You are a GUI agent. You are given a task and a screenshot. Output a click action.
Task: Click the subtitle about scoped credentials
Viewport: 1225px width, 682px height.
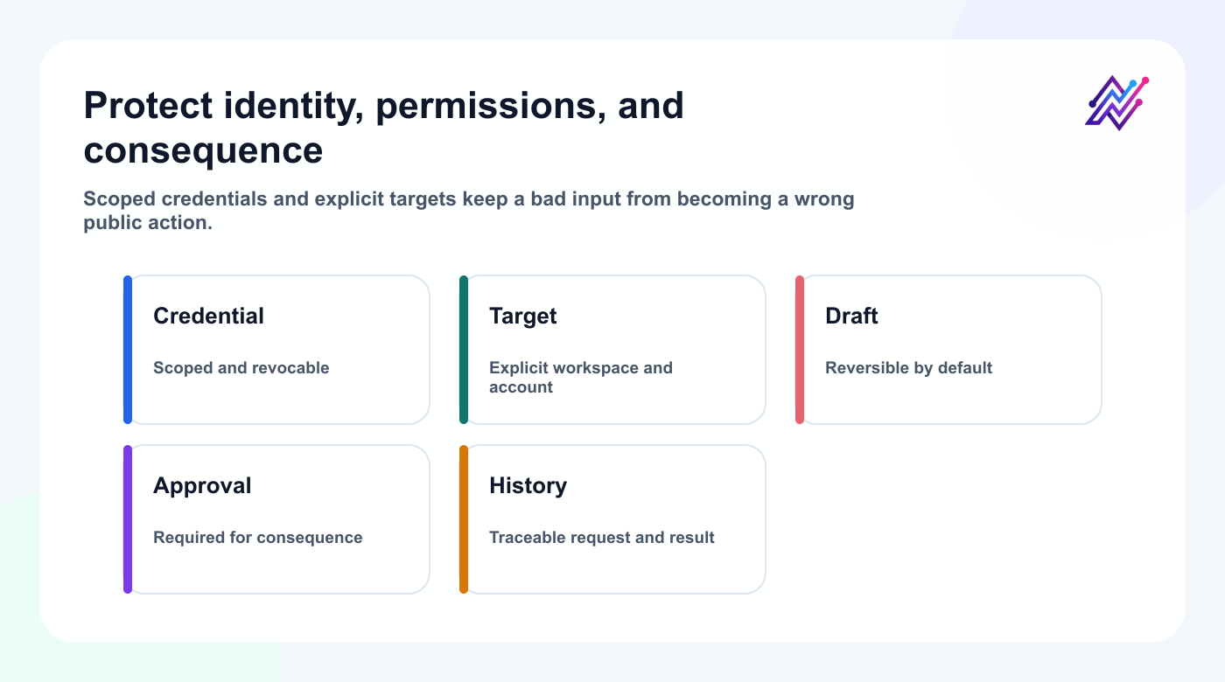pyautogui.click(x=468, y=211)
